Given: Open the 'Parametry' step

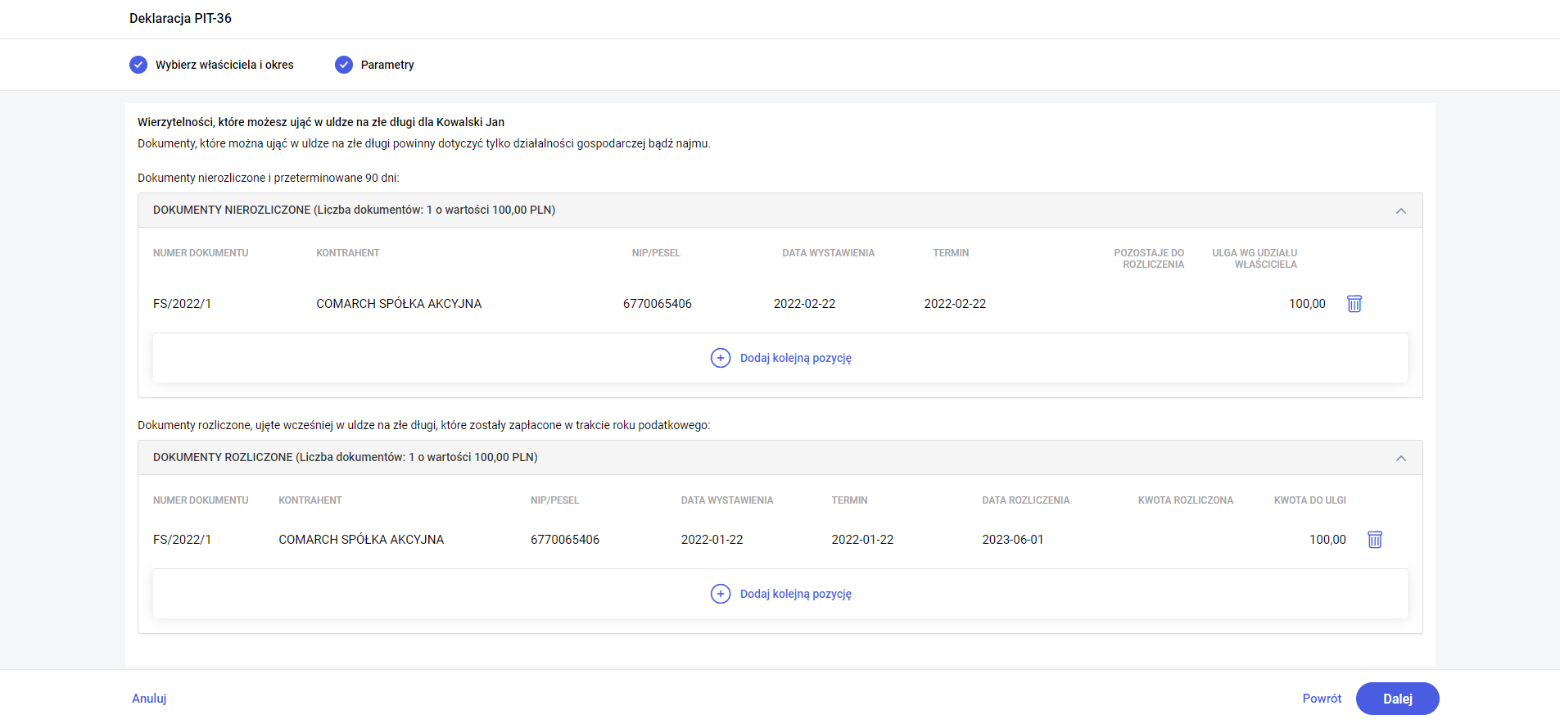Looking at the screenshot, I should 387,65.
